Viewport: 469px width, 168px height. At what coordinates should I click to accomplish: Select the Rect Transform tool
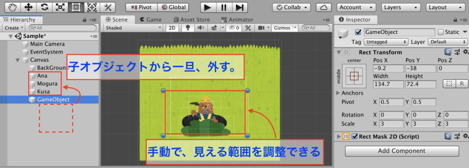coord(76,7)
